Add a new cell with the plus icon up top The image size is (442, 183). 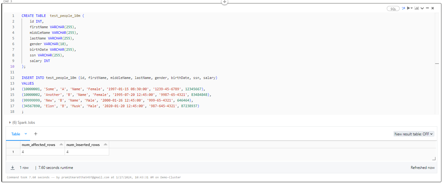pyautogui.click(x=224, y=3)
